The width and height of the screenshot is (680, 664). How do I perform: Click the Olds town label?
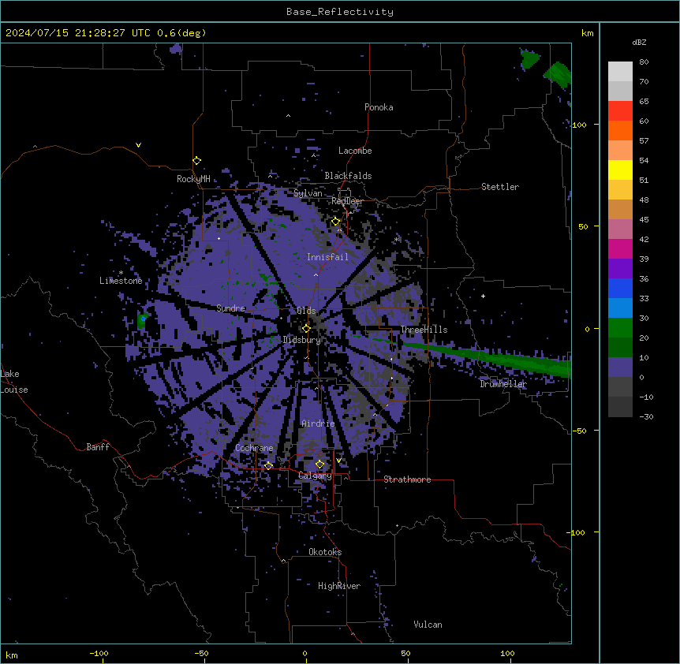[x=306, y=311]
